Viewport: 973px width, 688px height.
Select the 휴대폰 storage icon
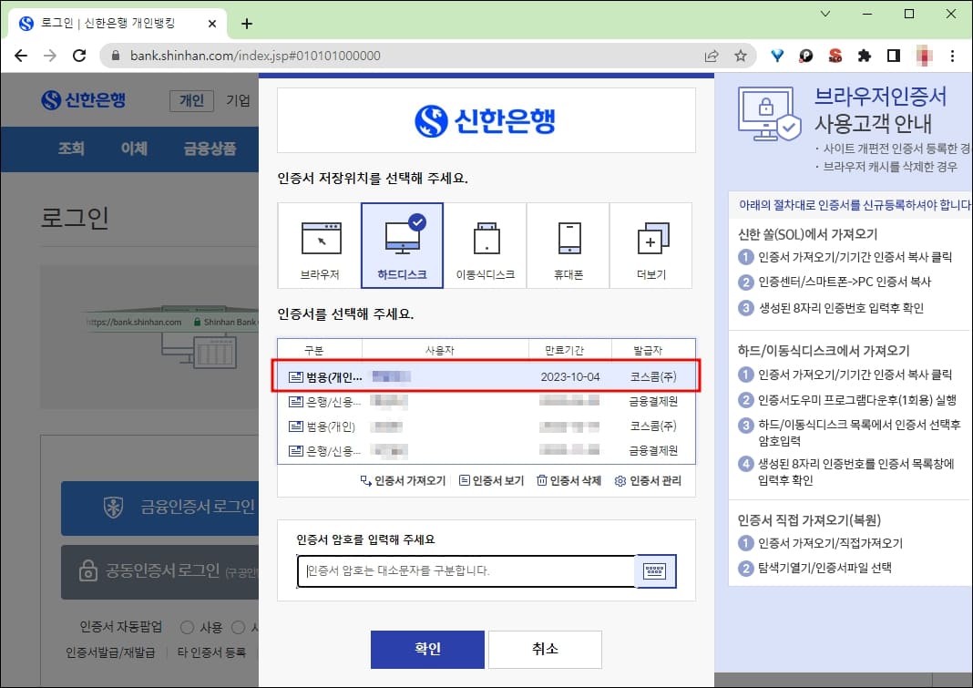(568, 244)
